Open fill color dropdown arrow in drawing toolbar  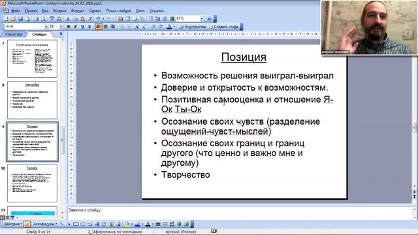(132, 224)
